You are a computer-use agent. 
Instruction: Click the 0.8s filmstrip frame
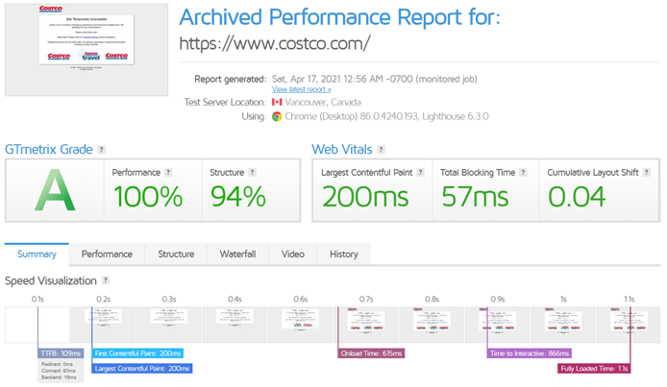[x=432, y=325]
